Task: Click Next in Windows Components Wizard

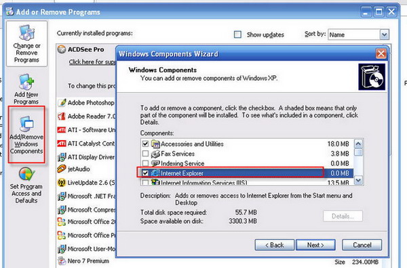Action: 315,245
